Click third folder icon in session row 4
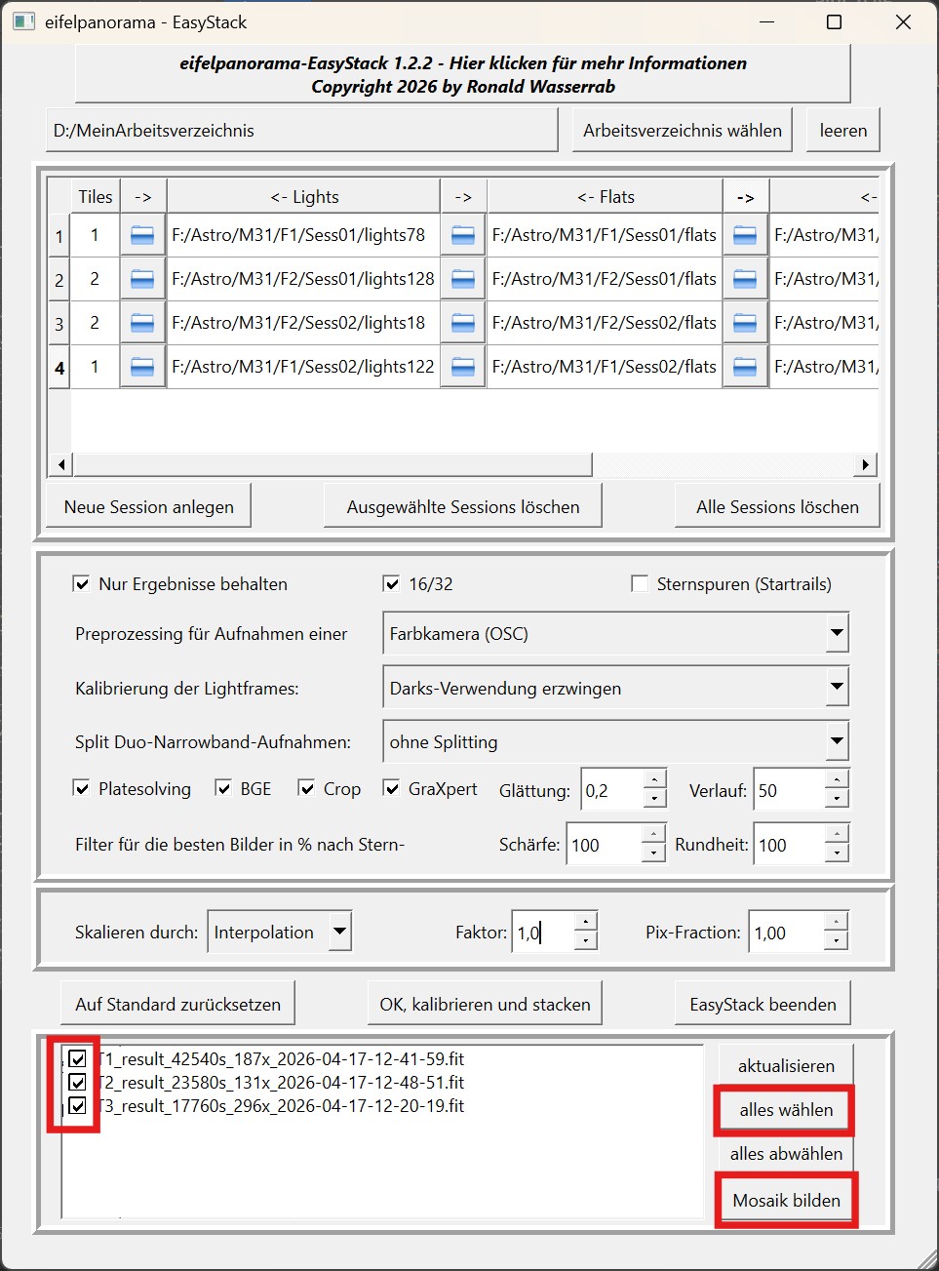This screenshot has height=1271, width=939. [745, 367]
